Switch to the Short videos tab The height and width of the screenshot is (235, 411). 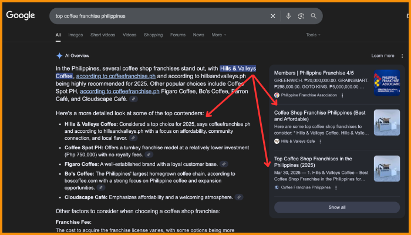103,35
